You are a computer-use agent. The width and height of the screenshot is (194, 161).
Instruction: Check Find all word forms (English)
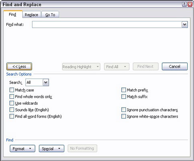click(x=12, y=116)
